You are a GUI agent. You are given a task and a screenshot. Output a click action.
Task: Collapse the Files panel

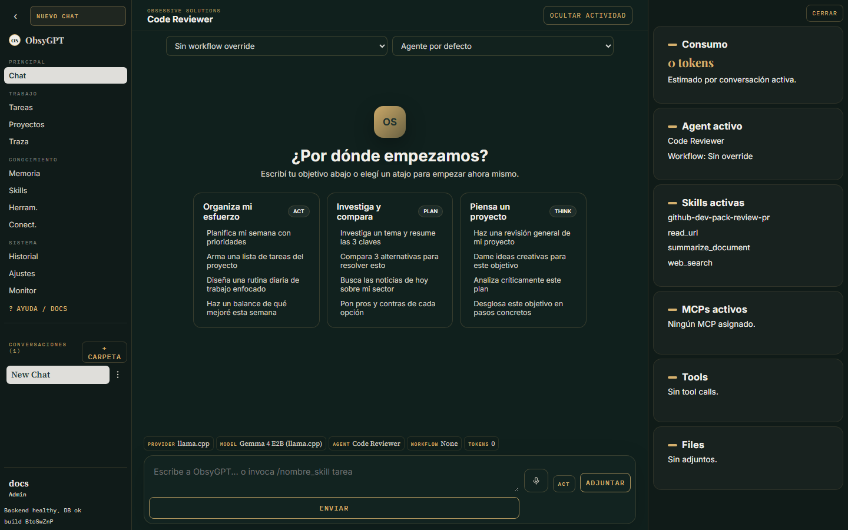click(x=672, y=445)
